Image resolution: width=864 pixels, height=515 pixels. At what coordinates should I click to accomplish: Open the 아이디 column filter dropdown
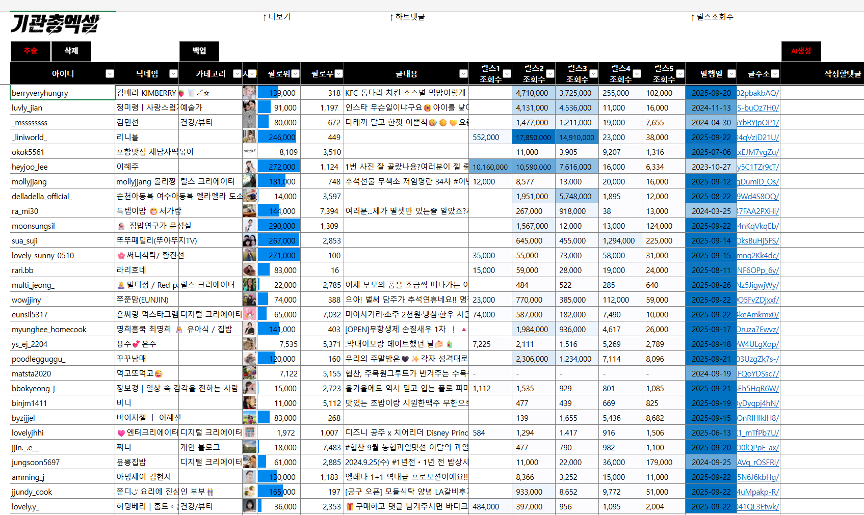pyautogui.click(x=110, y=74)
